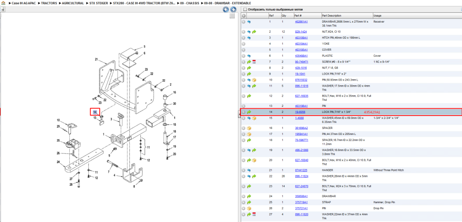This screenshot has width=462, height=222.
Task: Click the small square button at diagram top-right
Action: point(232,16)
